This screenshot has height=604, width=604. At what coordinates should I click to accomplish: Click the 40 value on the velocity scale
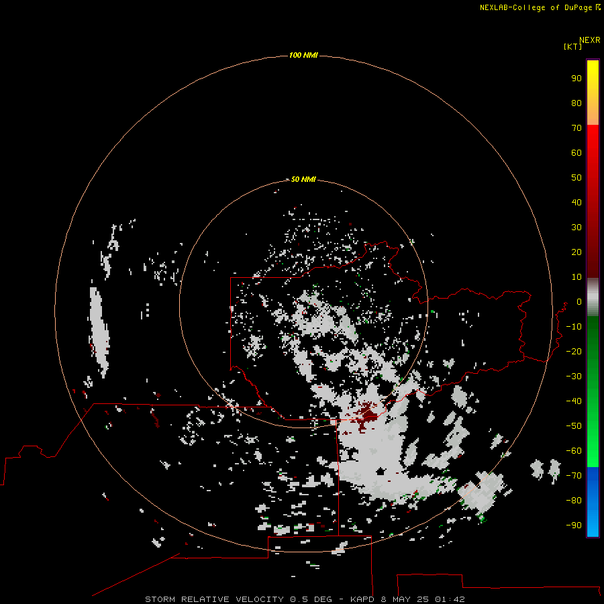(x=576, y=202)
